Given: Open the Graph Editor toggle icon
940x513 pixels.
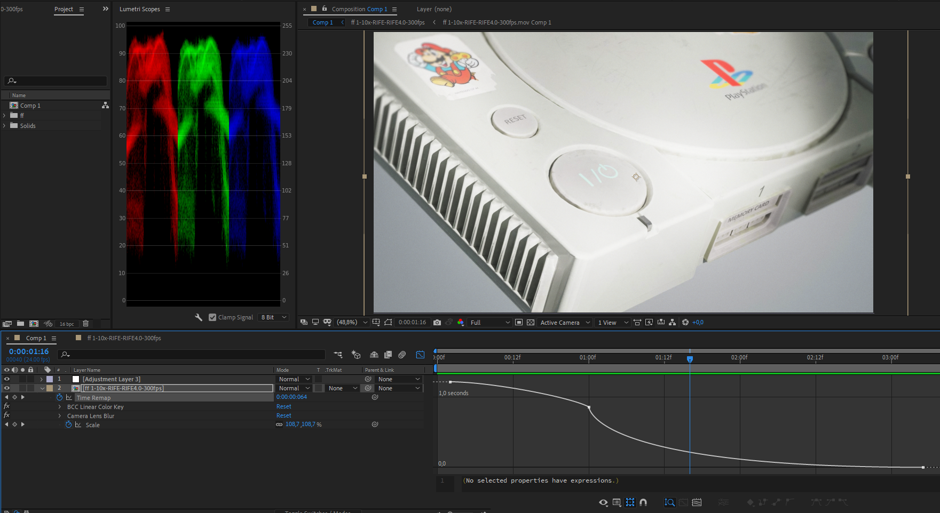Looking at the screenshot, I should (x=420, y=355).
